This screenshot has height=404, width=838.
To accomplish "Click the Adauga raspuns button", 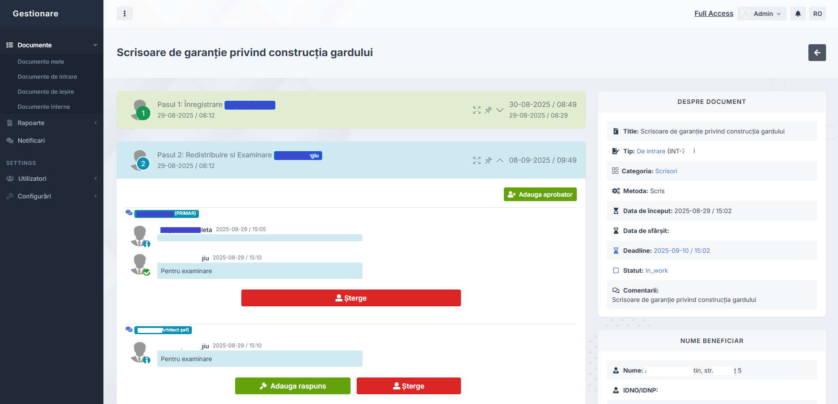I will [x=293, y=386].
